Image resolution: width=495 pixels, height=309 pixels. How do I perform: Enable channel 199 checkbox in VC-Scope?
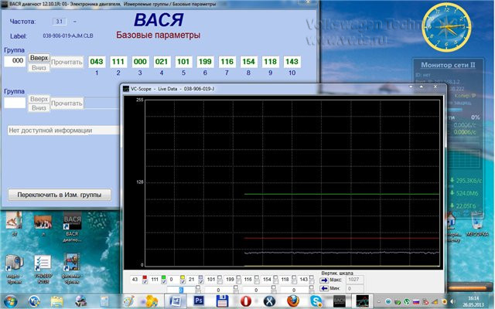point(238,280)
